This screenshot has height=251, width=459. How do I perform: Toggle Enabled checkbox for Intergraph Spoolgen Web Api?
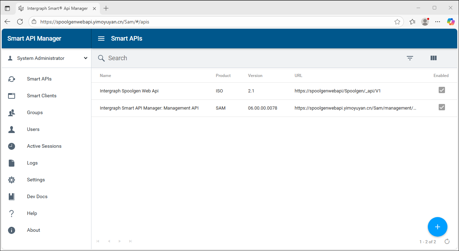point(441,90)
